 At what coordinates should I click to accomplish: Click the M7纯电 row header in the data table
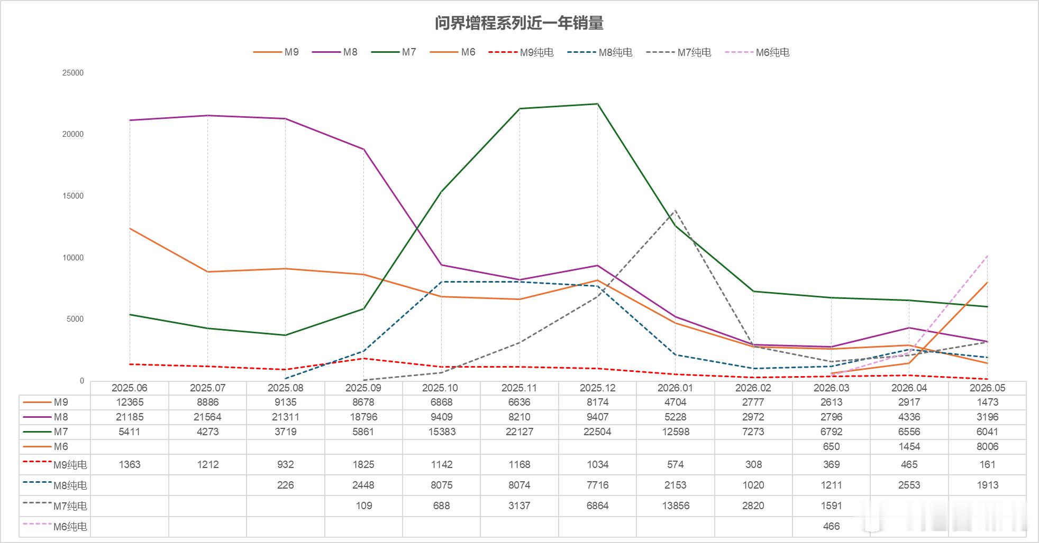(55, 505)
